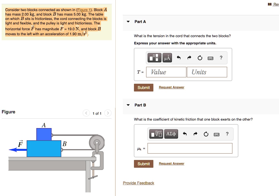Click the Provide Feedback link
Viewport: 279px width, 196px height.
[x=138, y=183]
